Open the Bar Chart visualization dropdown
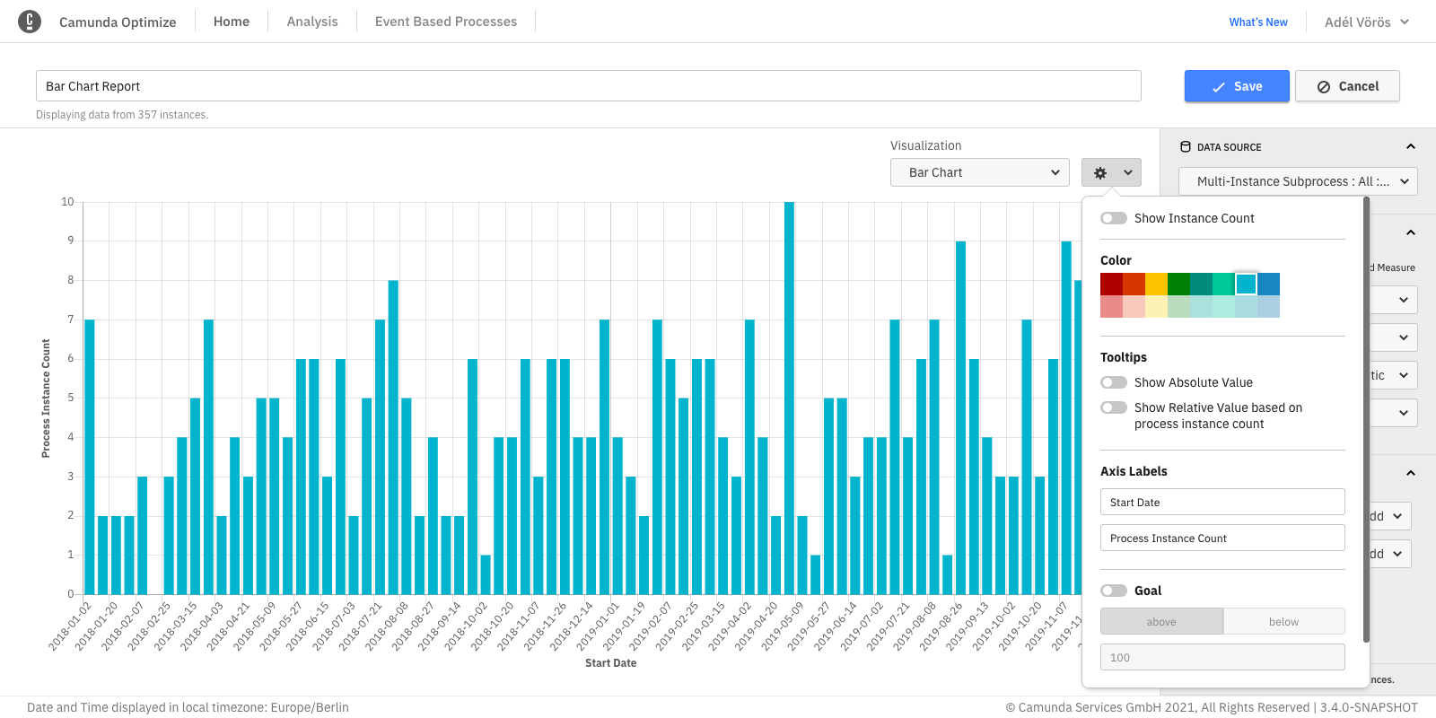 click(979, 172)
